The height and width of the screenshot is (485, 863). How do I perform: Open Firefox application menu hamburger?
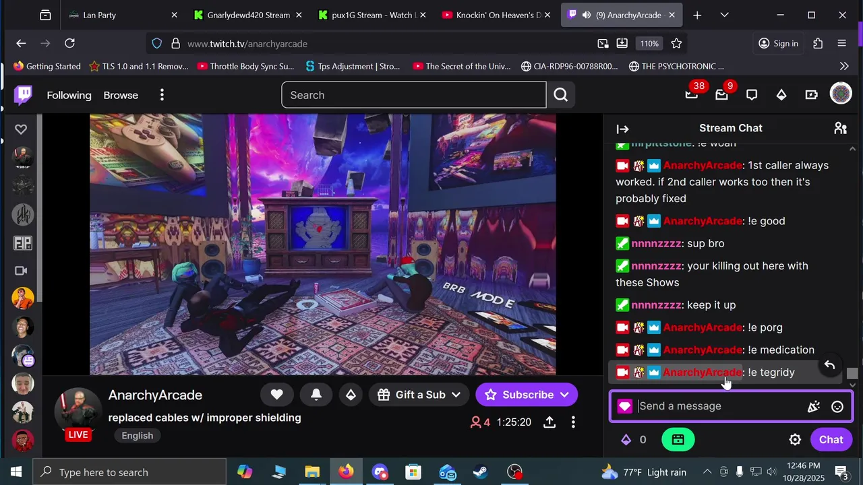841,43
